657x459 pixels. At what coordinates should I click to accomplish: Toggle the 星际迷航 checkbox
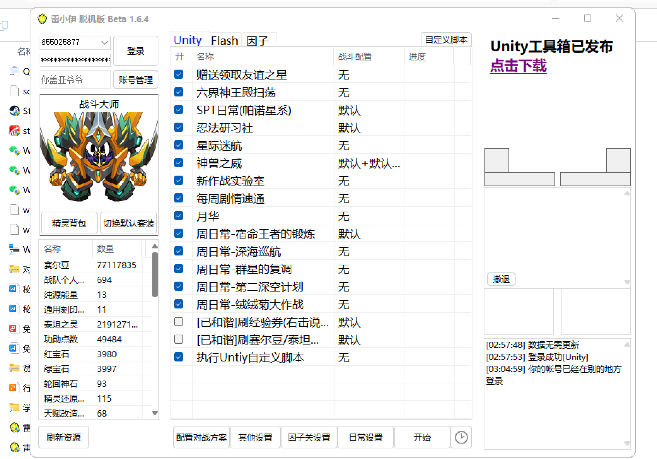[x=179, y=145]
